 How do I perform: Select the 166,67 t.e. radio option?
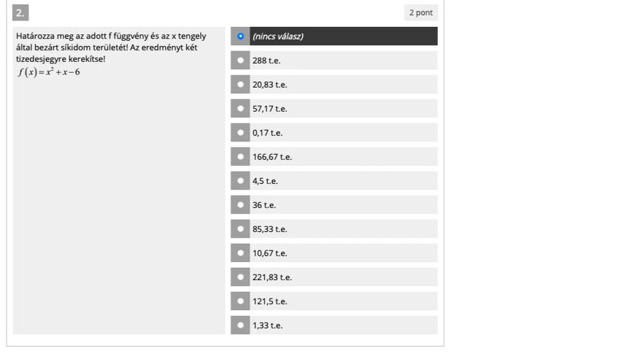pos(240,157)
